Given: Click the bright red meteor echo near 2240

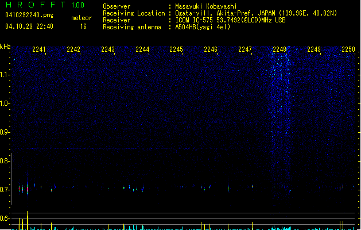Looking at the screenshot, I should [x=28, y=189].
